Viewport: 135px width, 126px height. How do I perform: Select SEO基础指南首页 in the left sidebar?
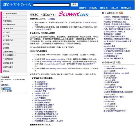click(x=14, y=14)
